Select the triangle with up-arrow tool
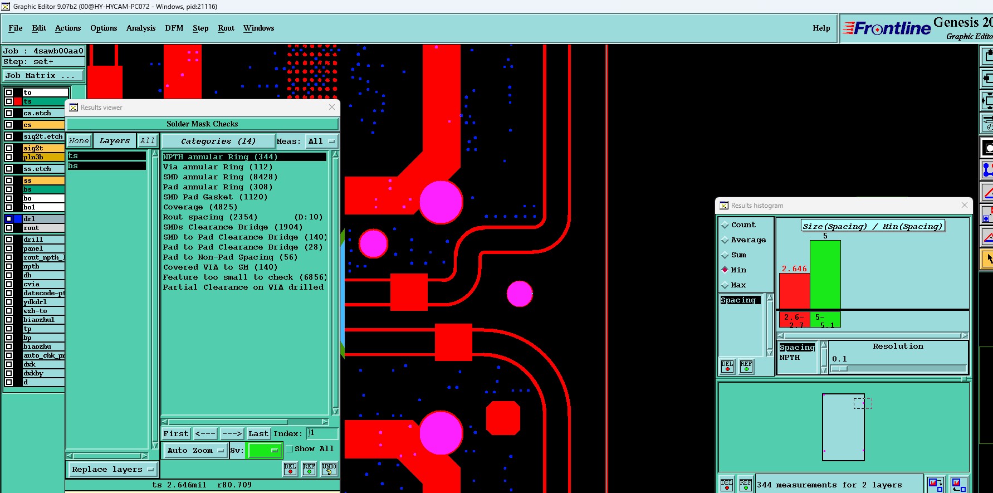Screen dimensions: 993x493 tap(987, 237)
